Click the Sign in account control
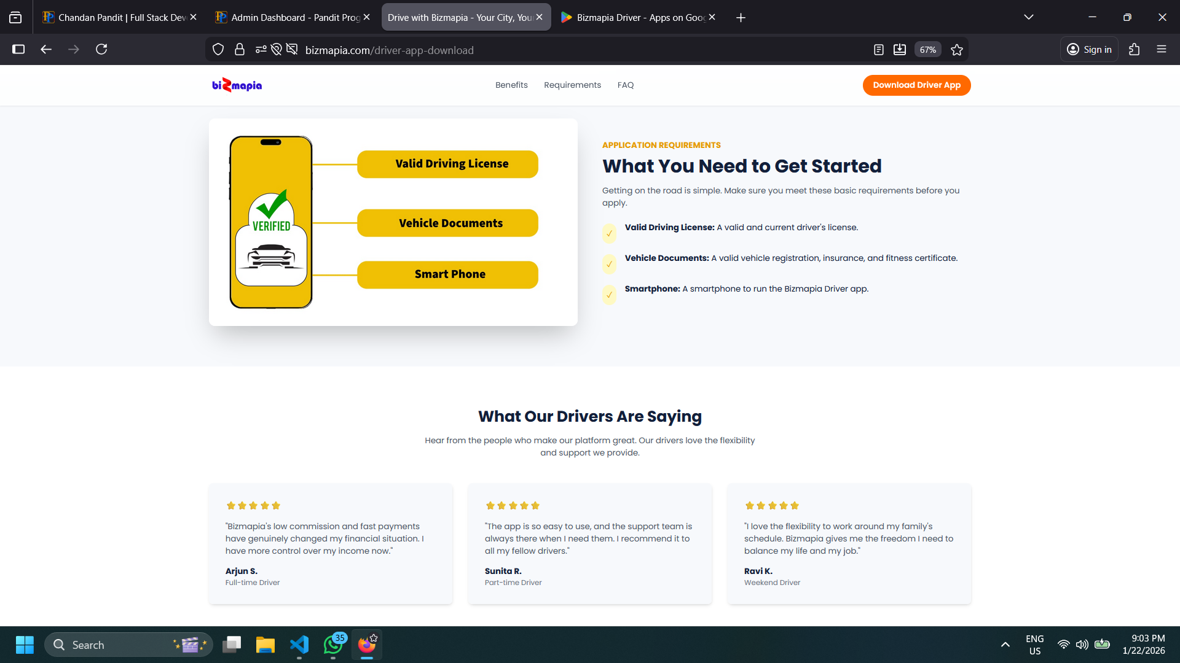This screenshot has width=1180, height=663. 1089,49
